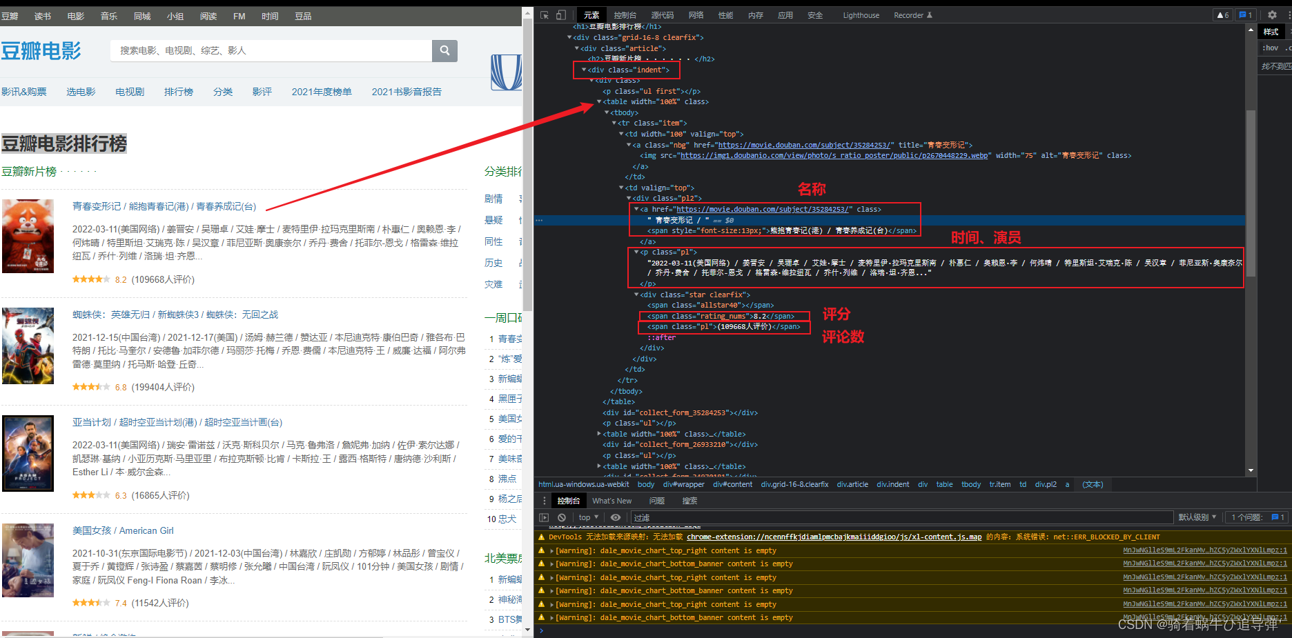Open 排行榜 in Douban movie nav

click(x=179, y=92)
